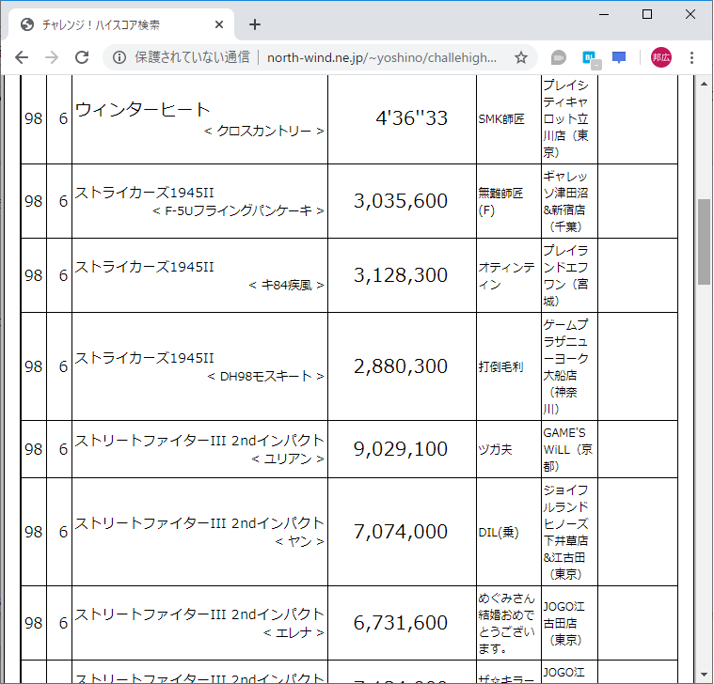714x684 pixels.
Task: Reload the current page
Action: click(x=82, y=57)
